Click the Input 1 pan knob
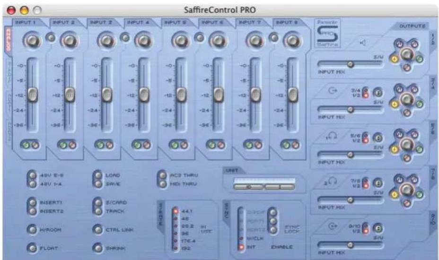The image size is (439, 260). (33, 41)
